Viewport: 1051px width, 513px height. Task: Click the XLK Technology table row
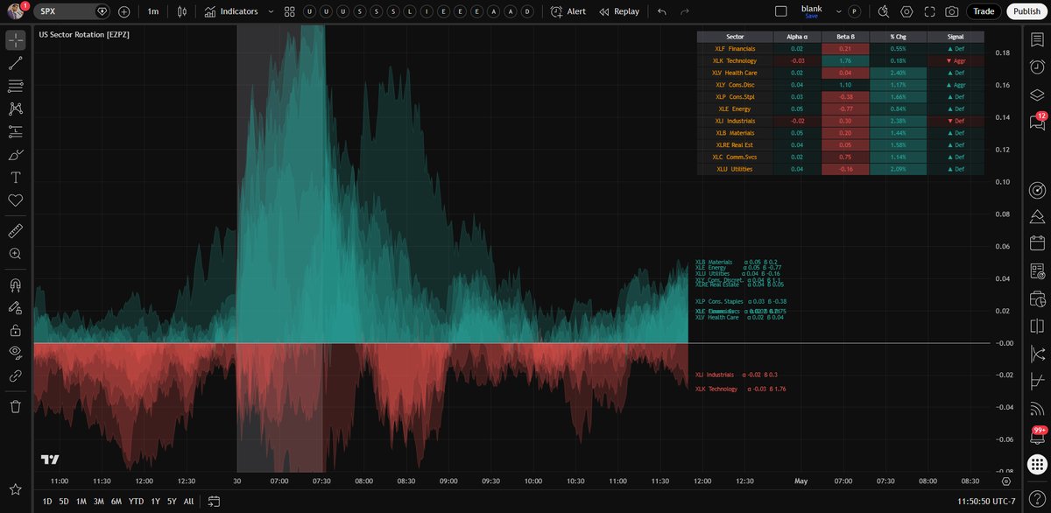[840, 60]
